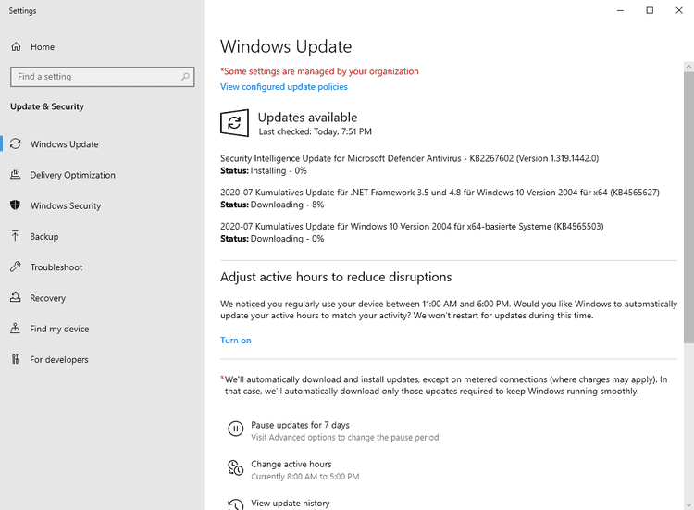Close the Settings window
This screenshot has width=694, height=510.
coord(679,10)
